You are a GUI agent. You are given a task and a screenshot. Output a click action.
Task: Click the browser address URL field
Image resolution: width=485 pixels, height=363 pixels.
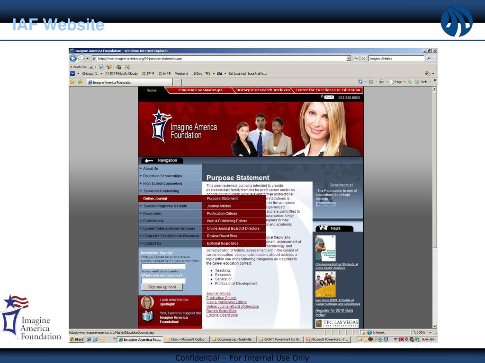point(221,58)
